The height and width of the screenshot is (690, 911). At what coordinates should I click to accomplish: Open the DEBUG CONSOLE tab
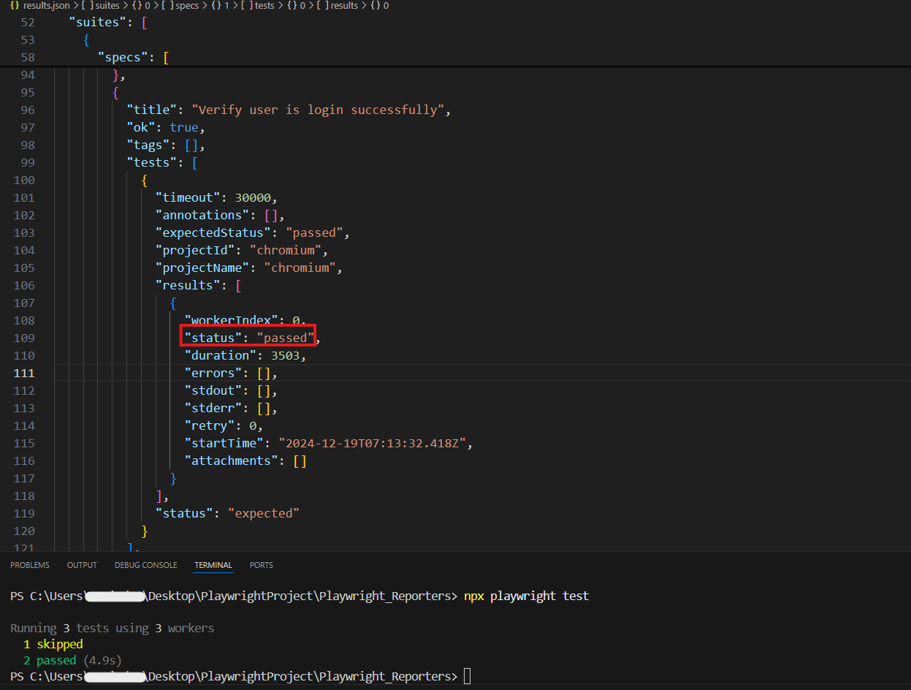(145, 565)
